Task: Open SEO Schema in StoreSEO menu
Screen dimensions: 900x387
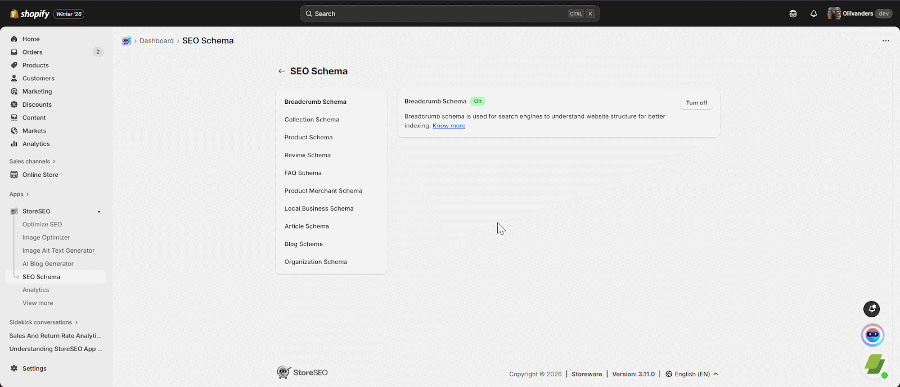Action: (x=41, y=277)
